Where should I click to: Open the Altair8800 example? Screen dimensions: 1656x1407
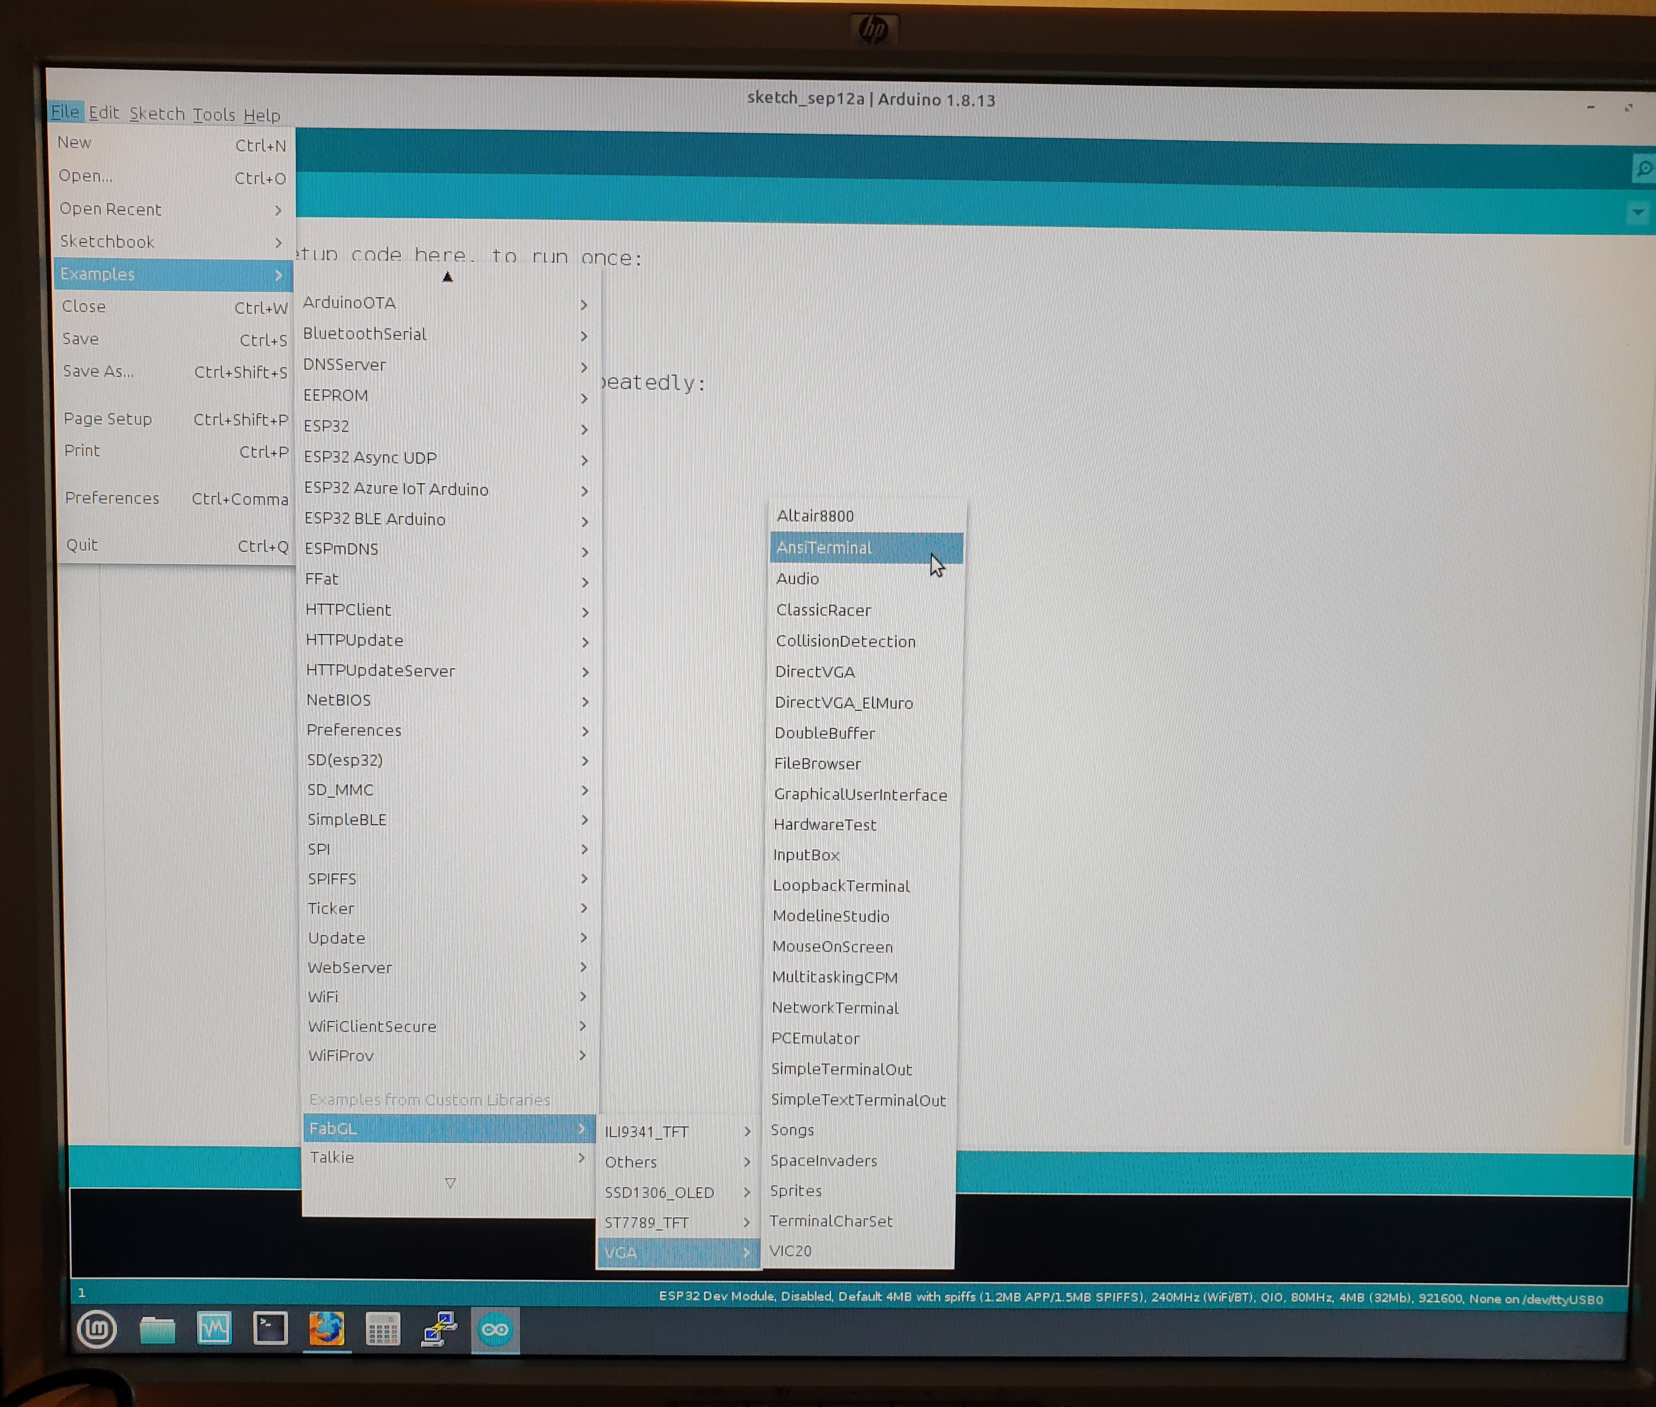pos(867,517)
